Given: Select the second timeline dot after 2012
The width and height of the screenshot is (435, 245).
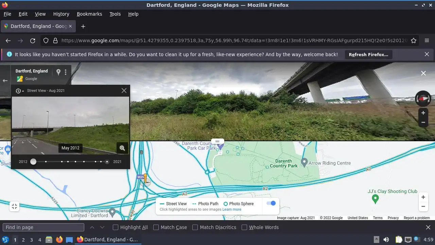Looking at the screenshot, I should pyautogui.click(x=62, y=162).
